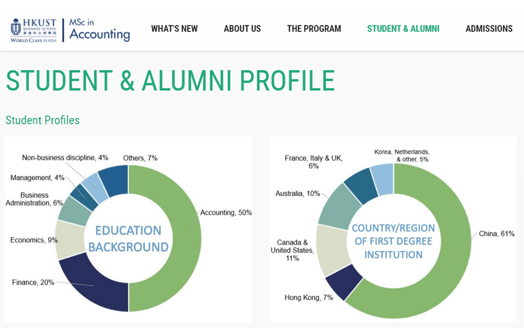This screenshot has width=524, height=328.
Task: Click the Australia 10% chart segment
Action: (339, 208)
